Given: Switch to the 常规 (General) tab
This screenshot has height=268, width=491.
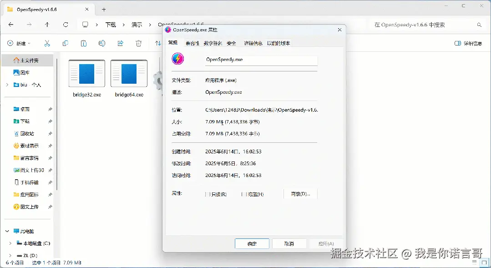Looking at the screenshot, I should (173, 43).
